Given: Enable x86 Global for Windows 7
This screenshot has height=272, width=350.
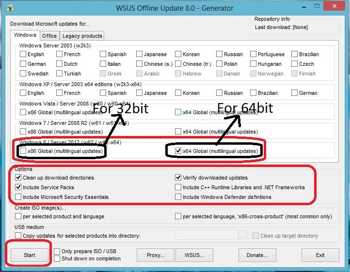Looking at the screenshot, I should click(23, 132).
